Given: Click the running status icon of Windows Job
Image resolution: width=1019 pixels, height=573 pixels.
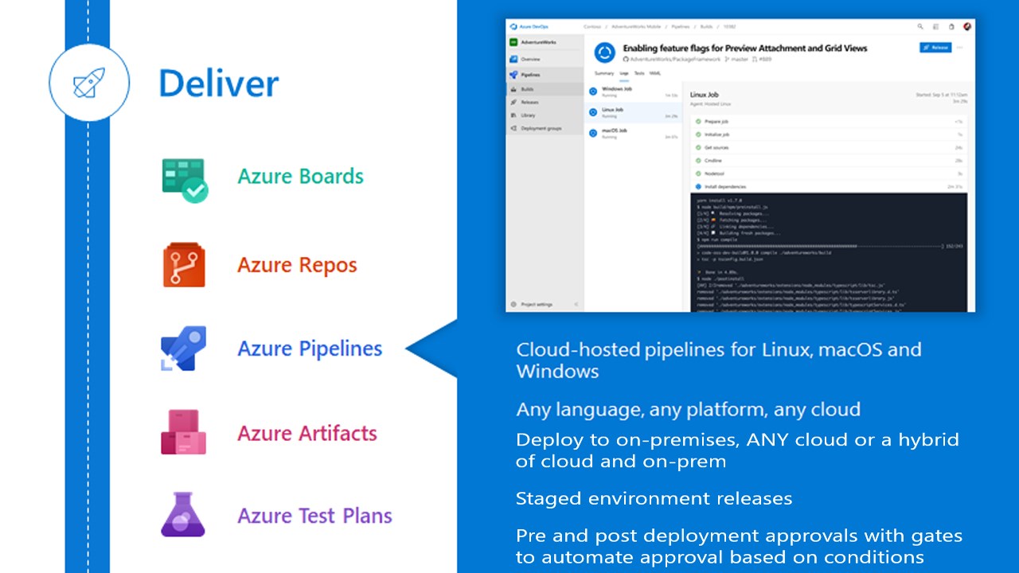Looking at the screenshot, I should click(x=593, y=92).
